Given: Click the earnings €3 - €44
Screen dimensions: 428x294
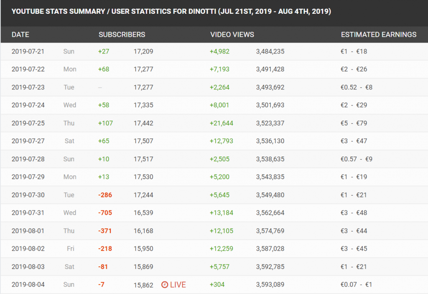Looking at the screenshot, I should point(354,231).
